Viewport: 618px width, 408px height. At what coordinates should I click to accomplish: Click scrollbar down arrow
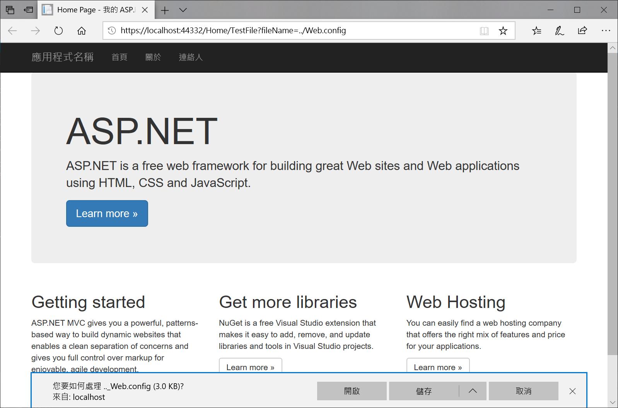pos(613,403)
